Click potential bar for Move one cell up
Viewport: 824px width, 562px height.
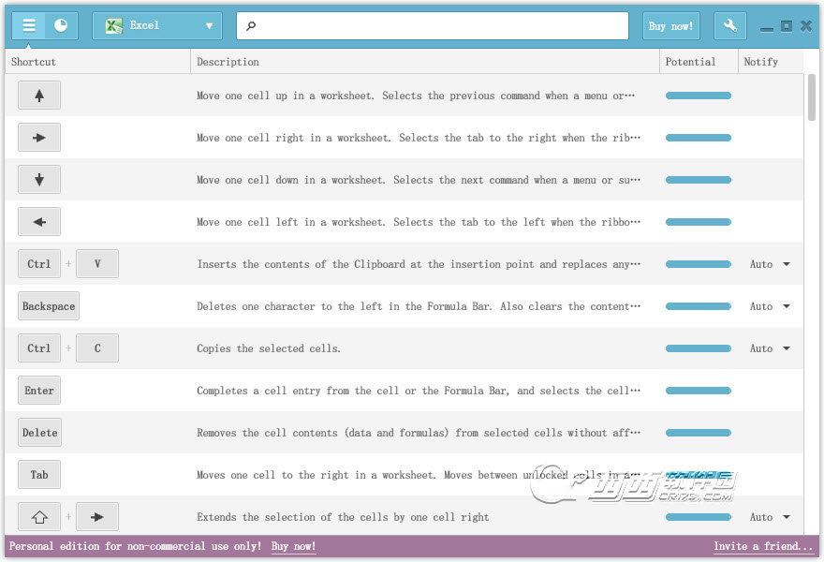tap(699, 96)
